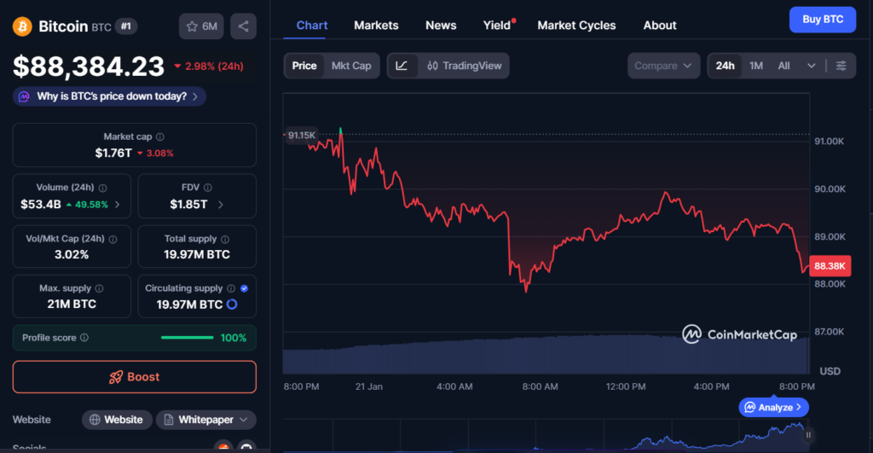The width and height of the screenshot is (873, 453).
Task: Open chart settings sliders icon
Action: [841, 66]
